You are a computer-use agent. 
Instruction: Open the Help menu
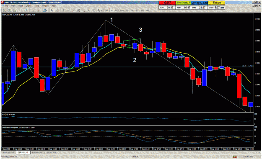click(x=54, y=6)
